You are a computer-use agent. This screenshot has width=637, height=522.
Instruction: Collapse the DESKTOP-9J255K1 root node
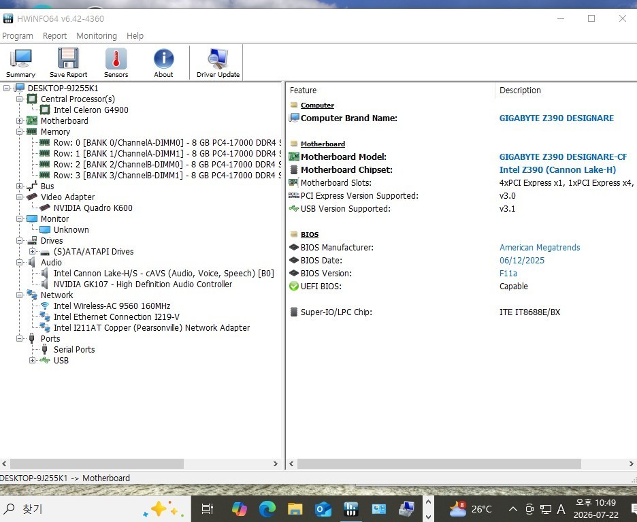point(6,88)
